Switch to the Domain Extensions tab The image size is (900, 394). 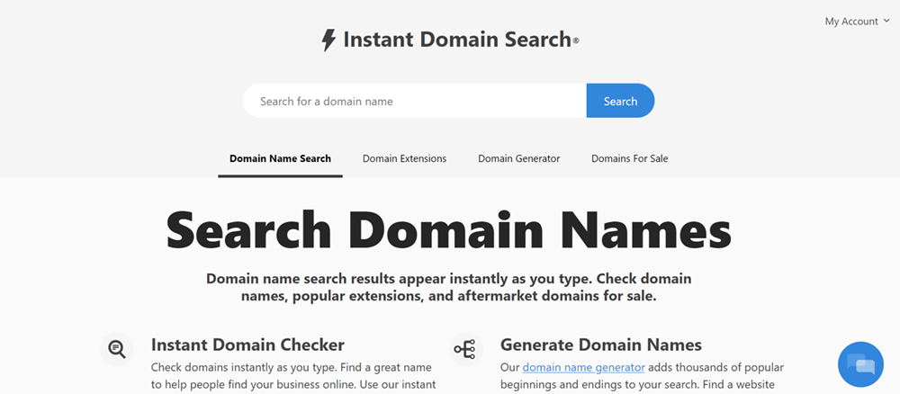tap(405, 159)
